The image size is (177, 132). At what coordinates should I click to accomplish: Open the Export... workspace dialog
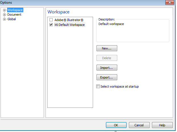pyautogui.click(x=107, y=77)
